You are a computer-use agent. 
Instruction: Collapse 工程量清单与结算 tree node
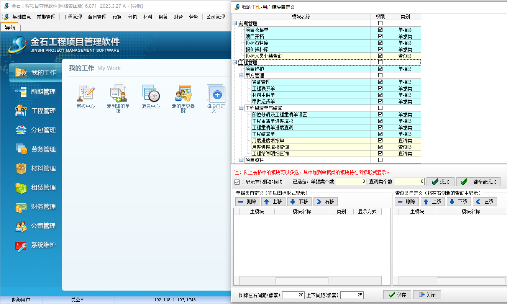click(x=241, y=108)
